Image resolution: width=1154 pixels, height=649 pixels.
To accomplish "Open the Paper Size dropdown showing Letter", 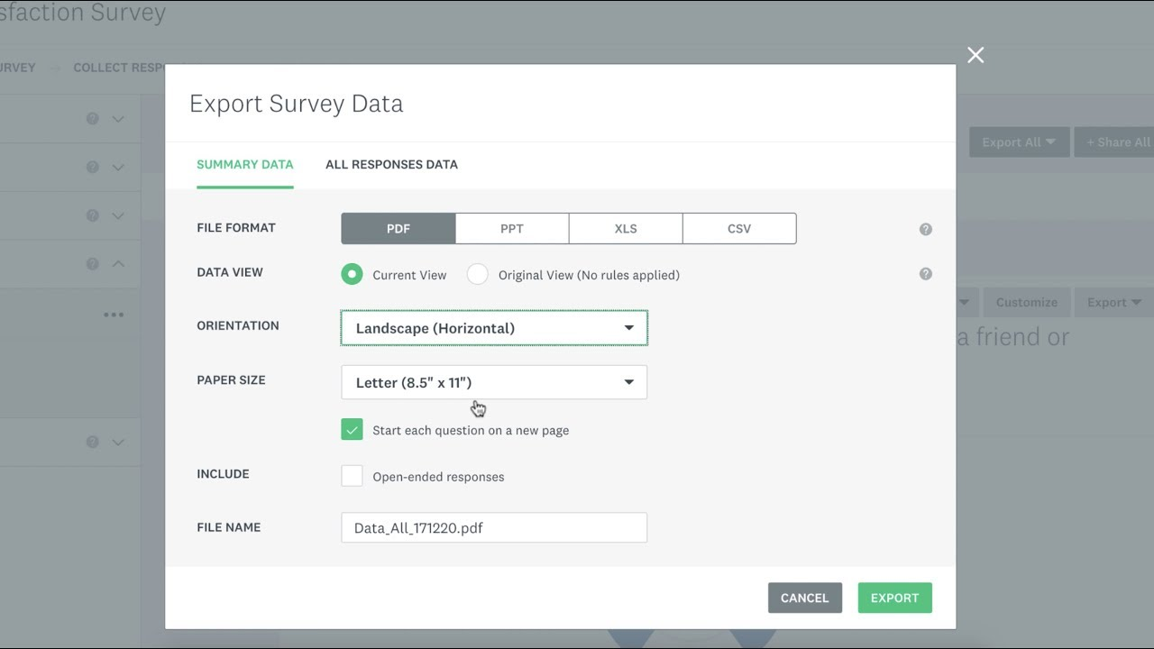I will pyautogui.click(x=494, y=382).
